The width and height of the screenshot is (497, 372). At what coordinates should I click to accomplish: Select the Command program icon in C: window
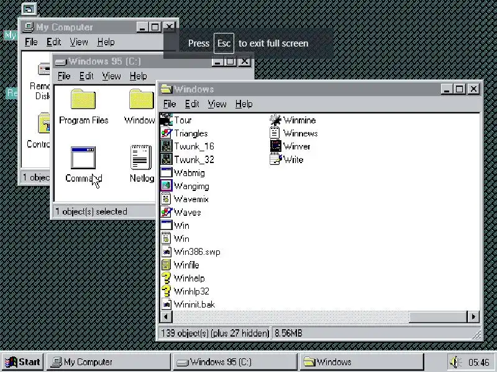83,157
